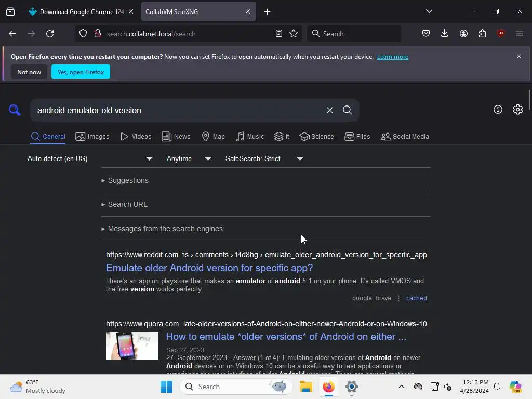Click the taskbar Search box
Screen dimensions: 532x399
(x=236, y=387)
